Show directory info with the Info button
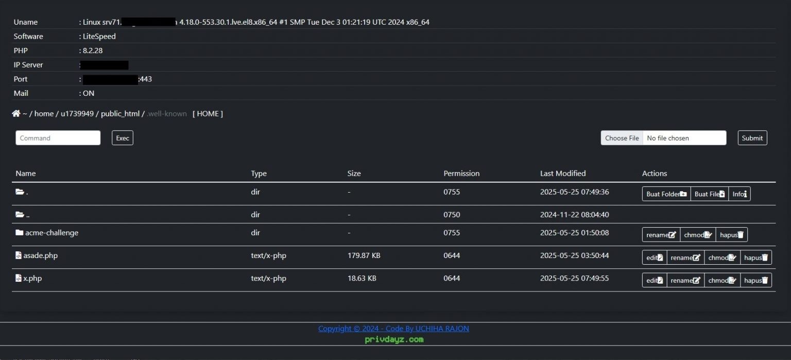The image size is (791, 360). (740, 194)
